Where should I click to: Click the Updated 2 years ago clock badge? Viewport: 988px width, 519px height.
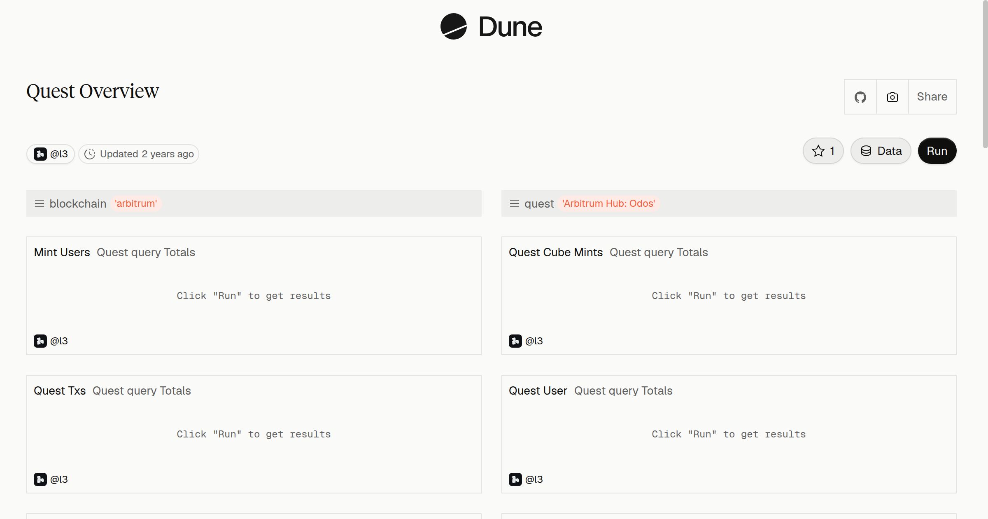pyautogui.click(x=139, y=154)
